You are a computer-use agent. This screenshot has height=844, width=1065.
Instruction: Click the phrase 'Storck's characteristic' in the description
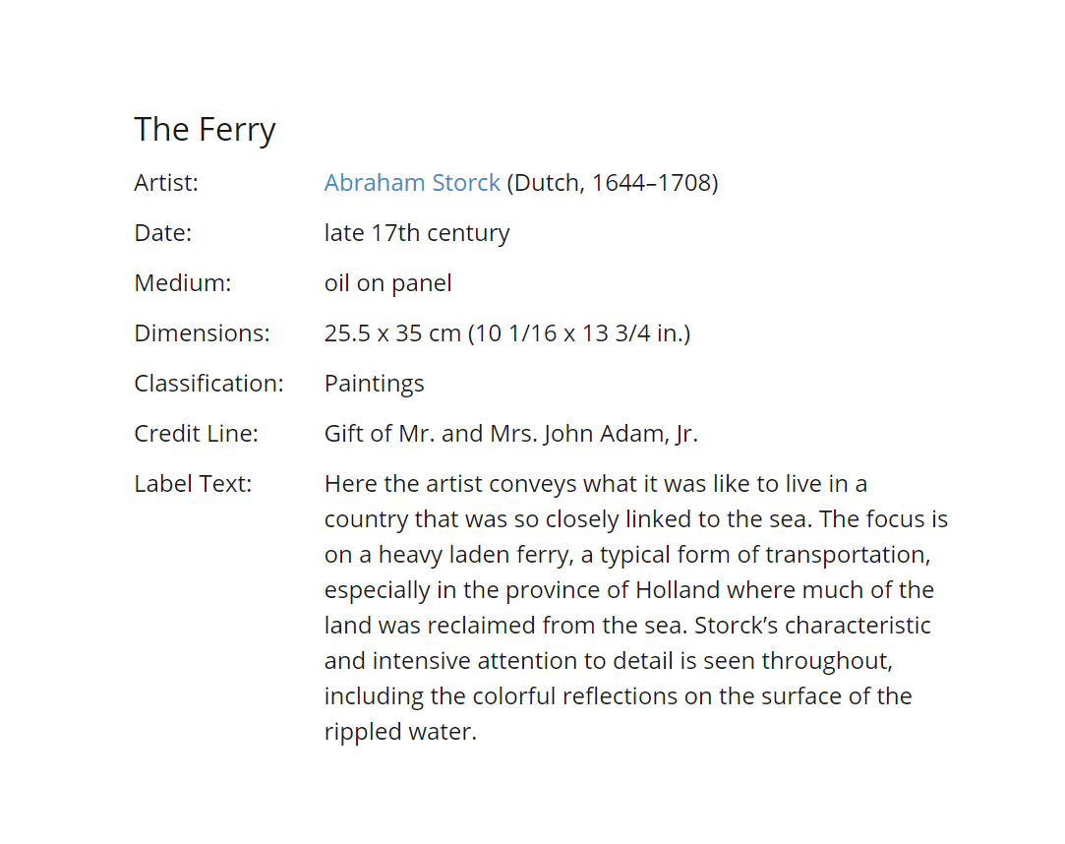click(x=812, y=626)
